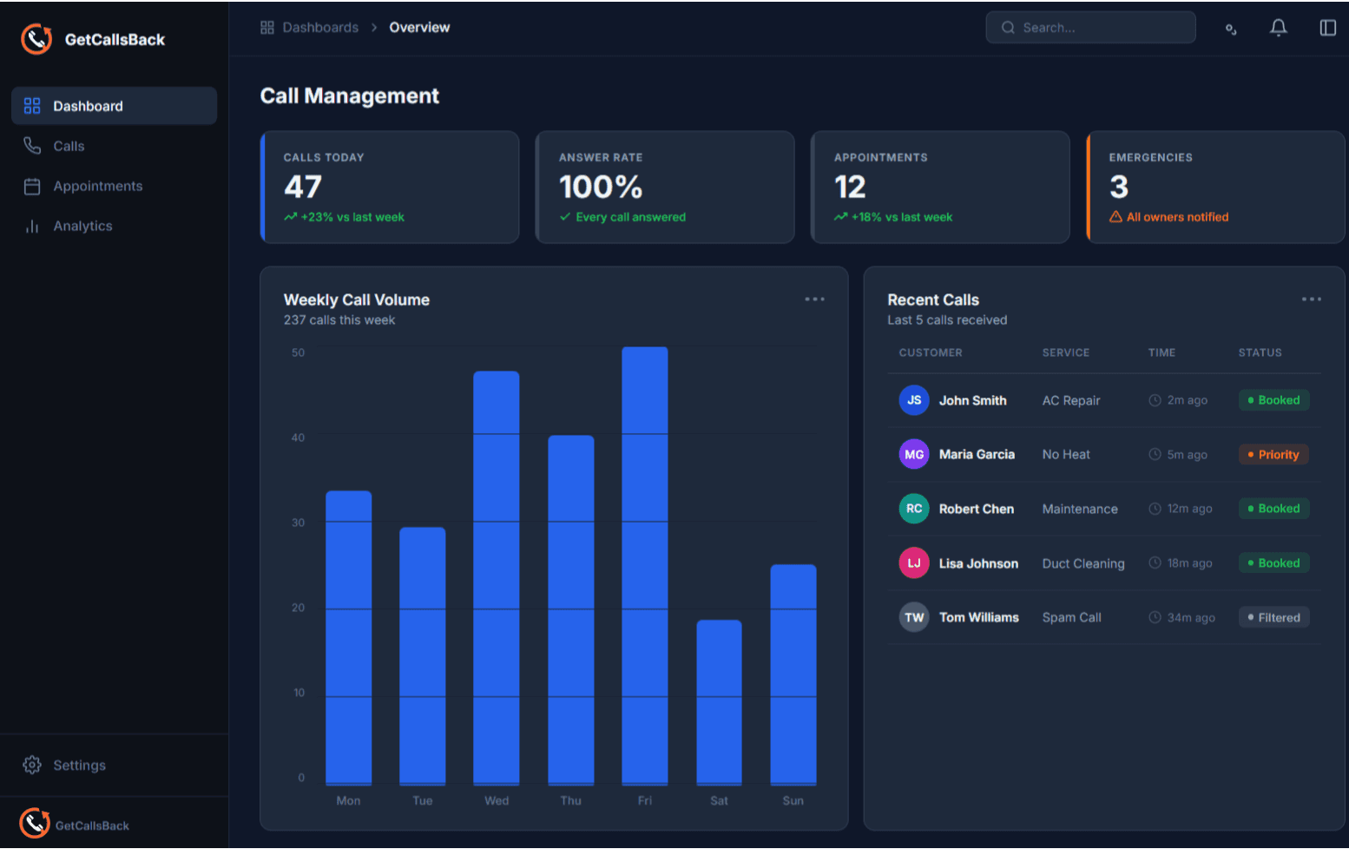The image size is (1349, 849).
Task: Click Tom Williams' Filtered status badge
Action: [x=1273, y=617]
